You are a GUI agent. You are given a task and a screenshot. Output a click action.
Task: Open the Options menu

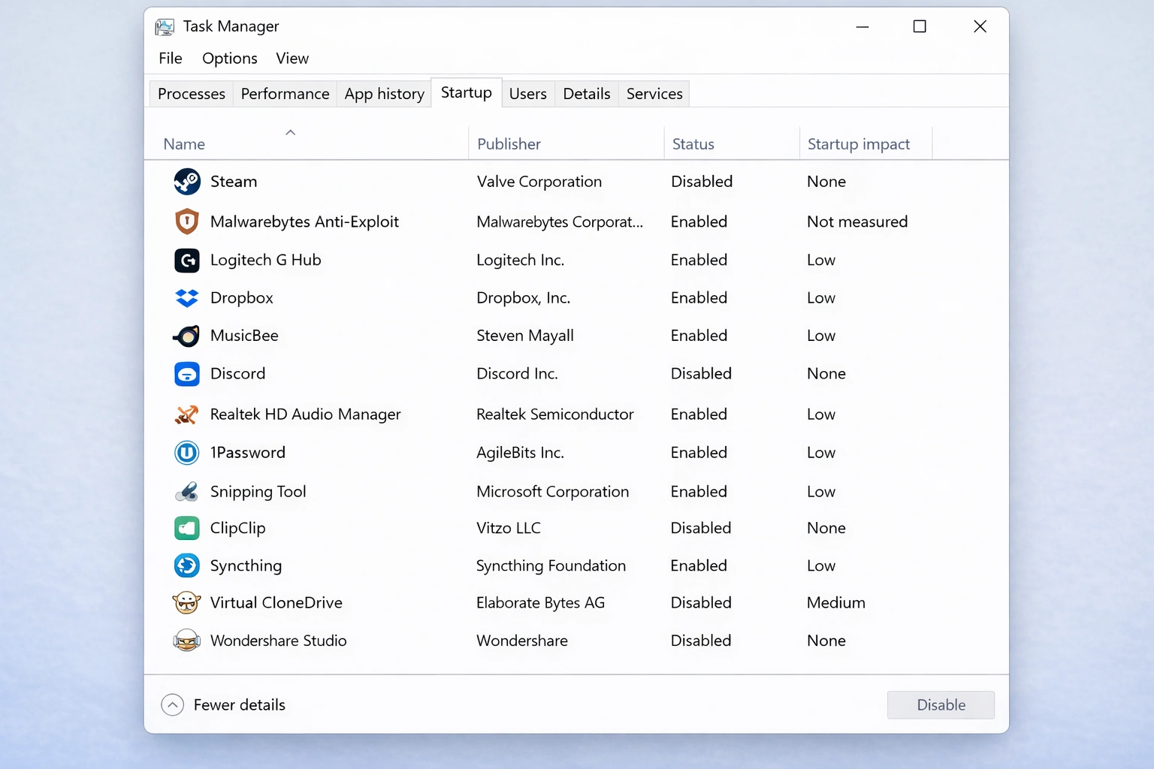click(x=229, y=58)
